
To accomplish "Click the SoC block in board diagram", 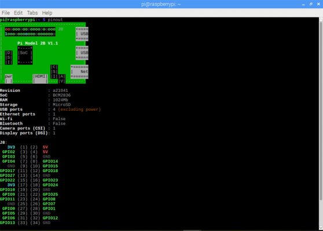I will pos(25,55).
